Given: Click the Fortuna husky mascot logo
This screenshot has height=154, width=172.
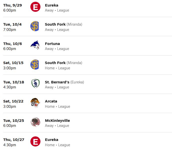Looking at the screenshot, I should point(35,45).
